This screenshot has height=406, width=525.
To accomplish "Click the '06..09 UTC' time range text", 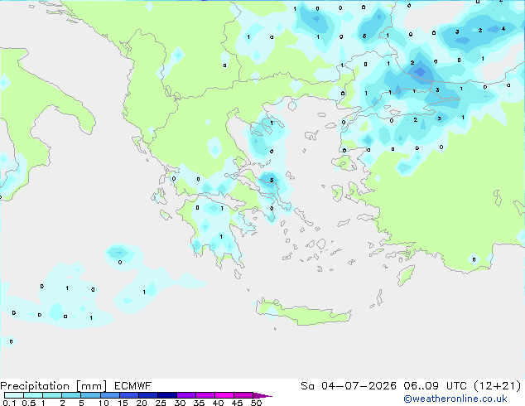I will click(435, 386).
